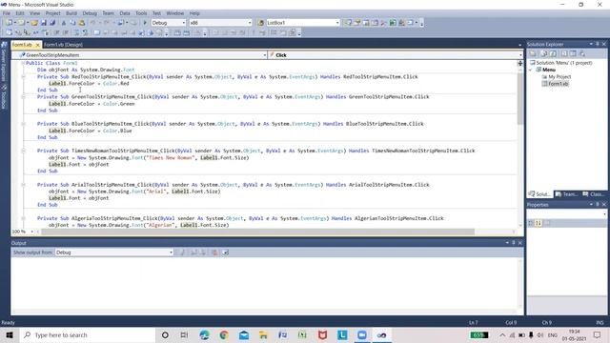Click the Save floppy disk icon
610x343 pixels.
click(x=44, y=23)
